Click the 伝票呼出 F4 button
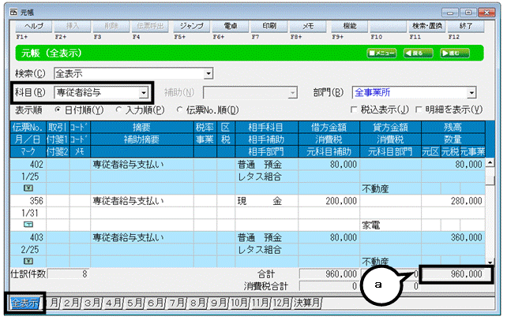Viewport: 507px width, 320px height. pyautogui.click(x=150, y=27)
